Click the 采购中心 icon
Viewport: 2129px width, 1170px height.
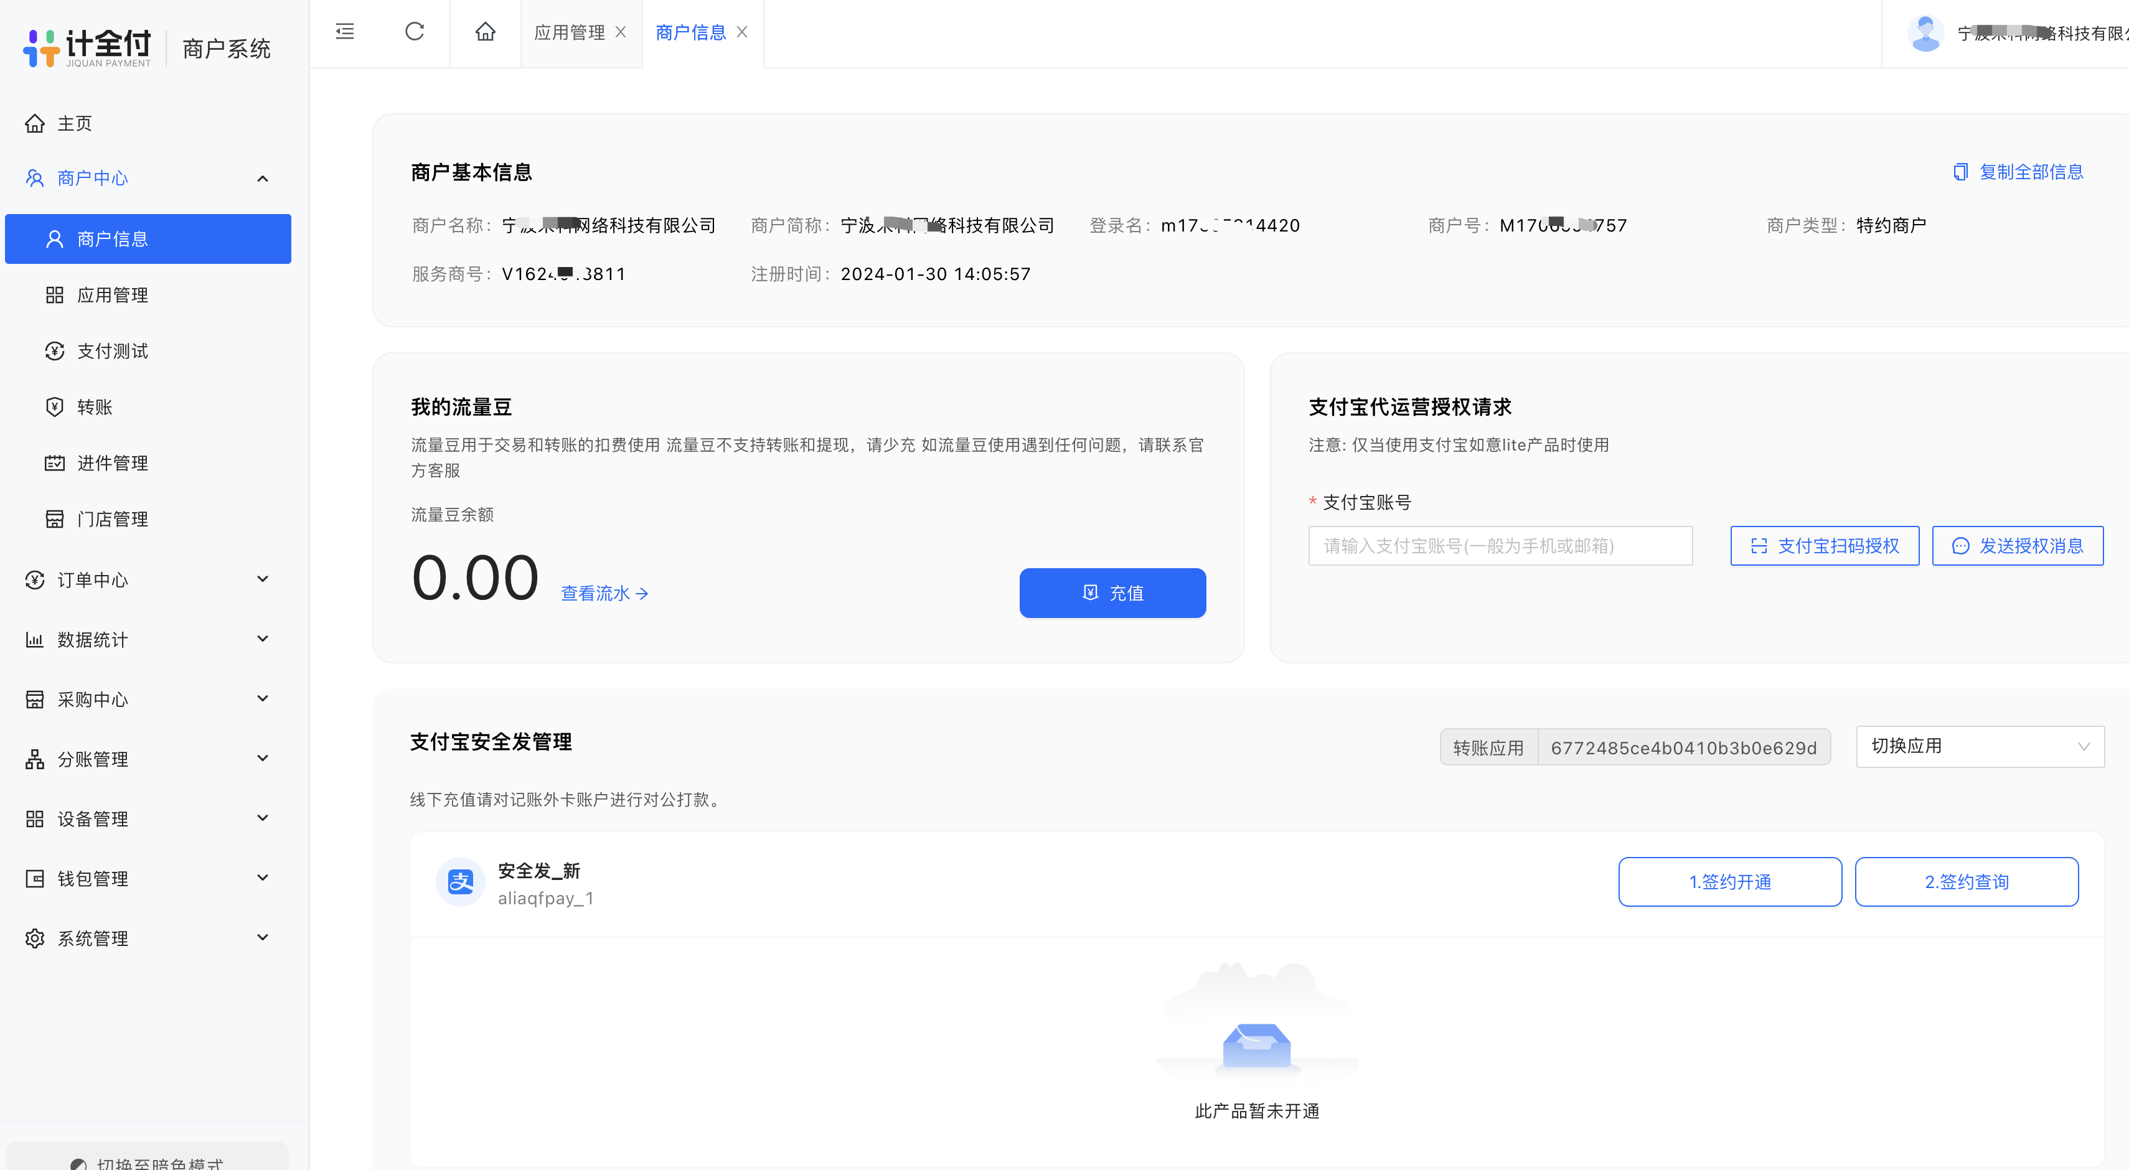pos(35,700)
